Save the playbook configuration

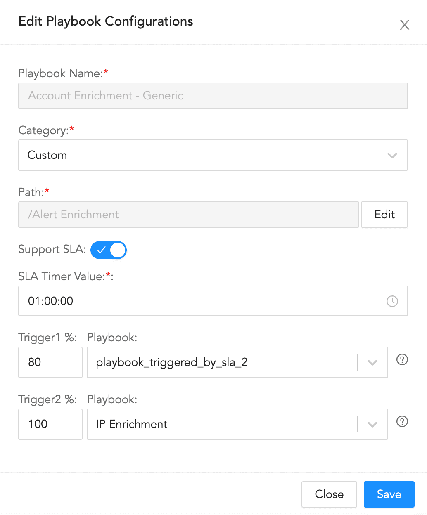[x=389, y=494]
